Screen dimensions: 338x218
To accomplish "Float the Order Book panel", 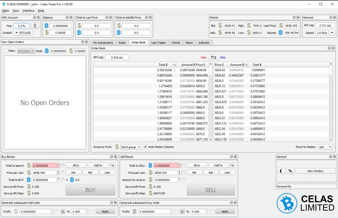I will coord(329,48).
